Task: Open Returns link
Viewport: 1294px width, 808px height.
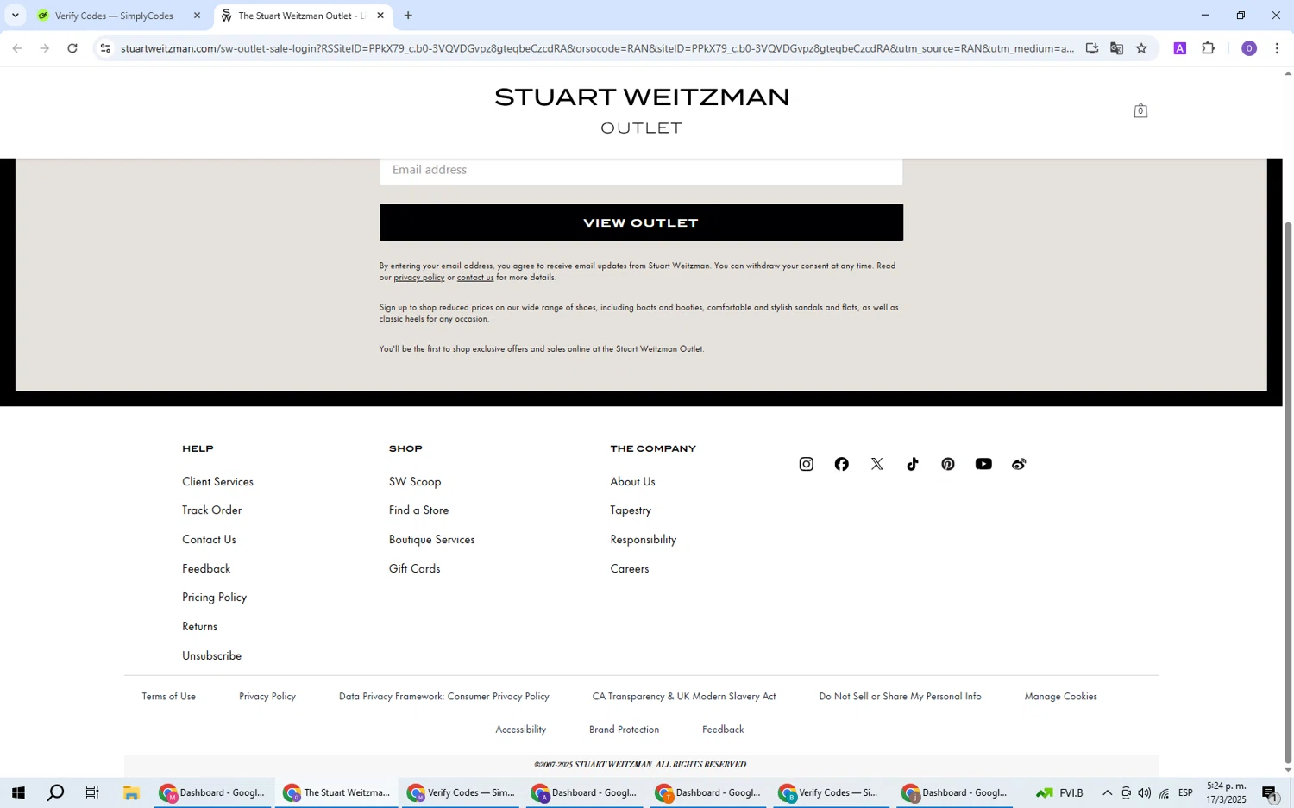Action: (199, 627)
